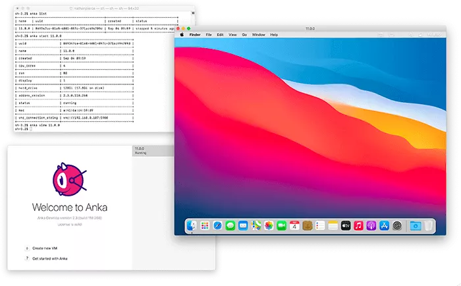
Task: Open Launchpad in the dock
Action: tap(205, 226)
